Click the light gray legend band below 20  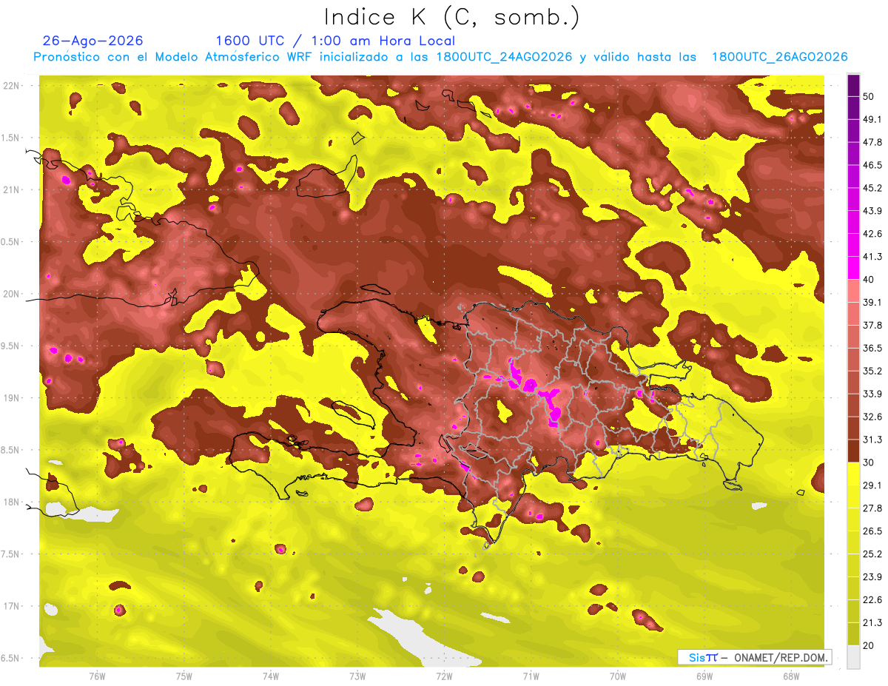pyautogui.click(x=853, y=656)
